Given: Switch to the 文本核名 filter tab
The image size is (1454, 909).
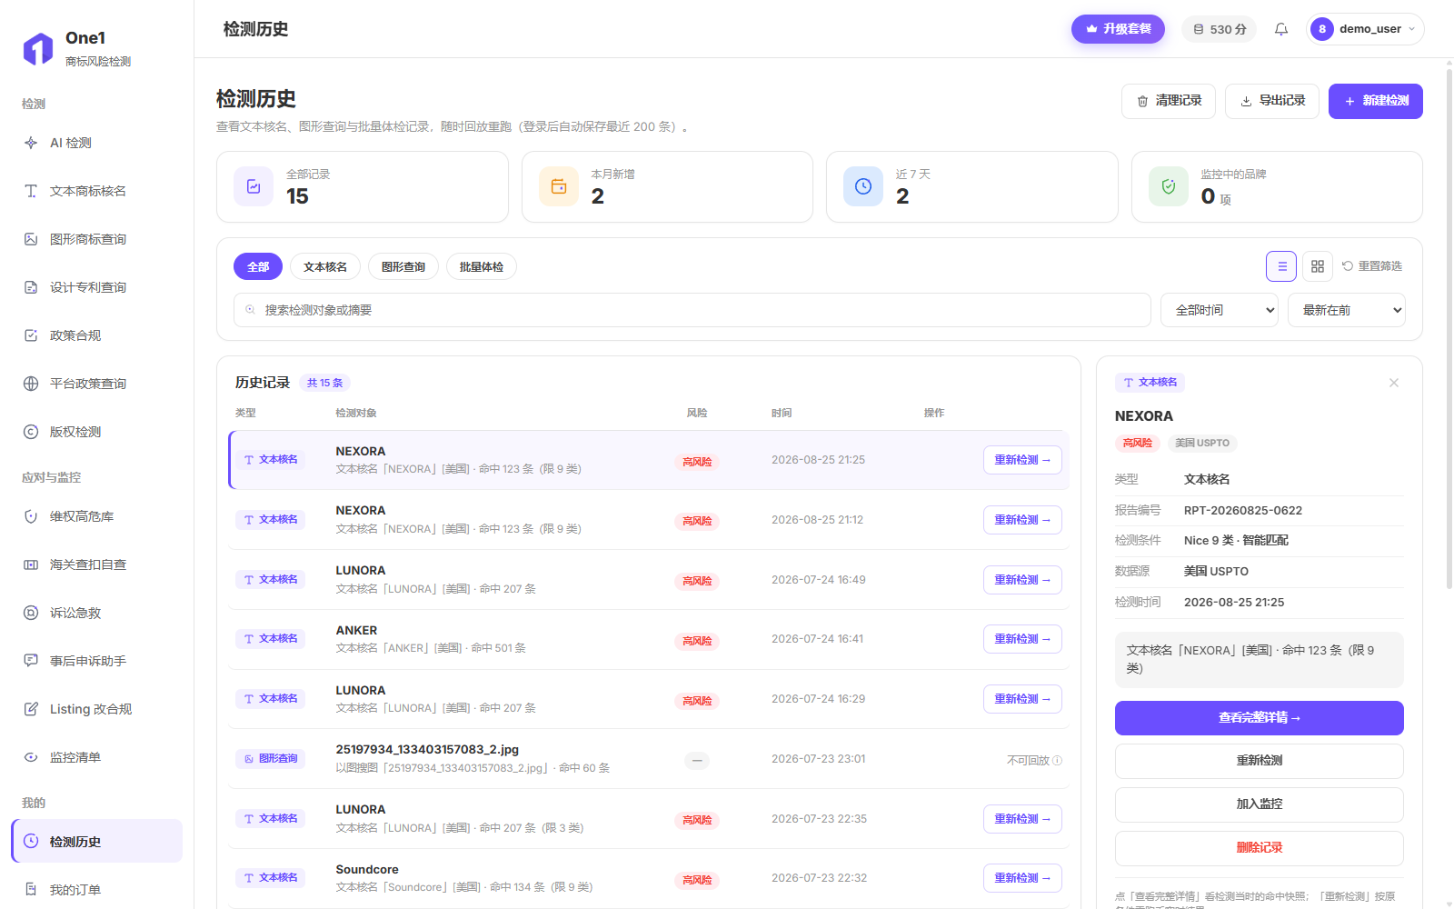Looking at the screenshot, I should click(x=325, y=266).
